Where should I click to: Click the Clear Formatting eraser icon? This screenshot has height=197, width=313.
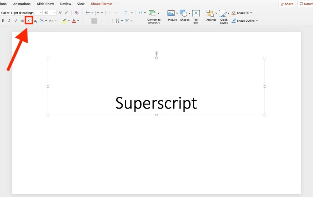click(77, 13)
